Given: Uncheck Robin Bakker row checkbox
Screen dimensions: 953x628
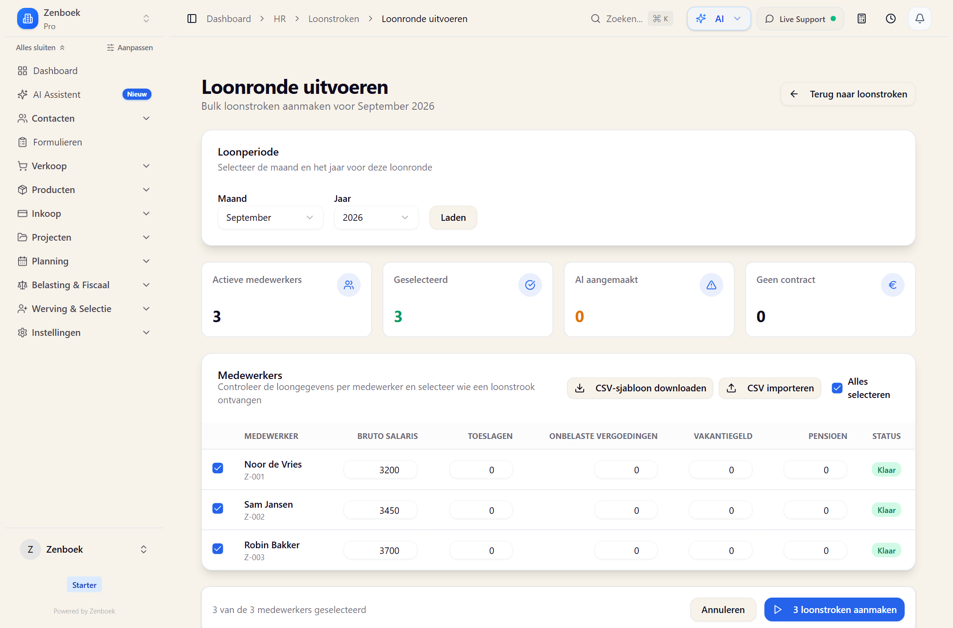Looking at the screenshot, I should (218, 548).
